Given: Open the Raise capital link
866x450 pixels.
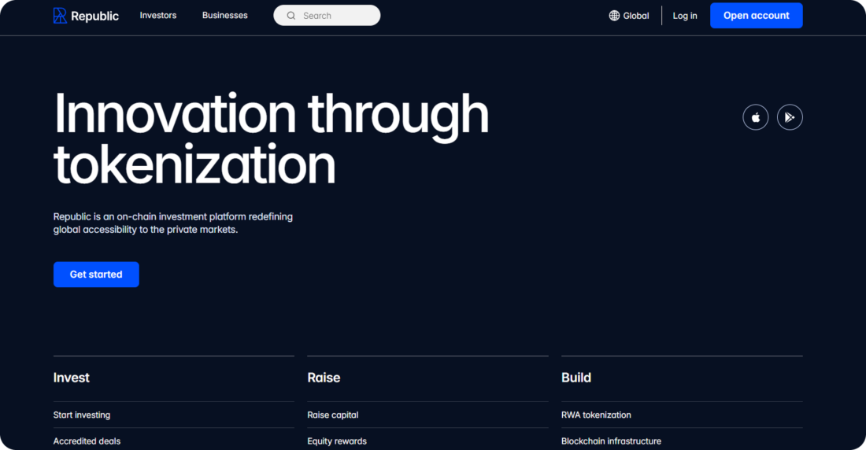Looking at the screenshot, I should (x=333, y=415).
